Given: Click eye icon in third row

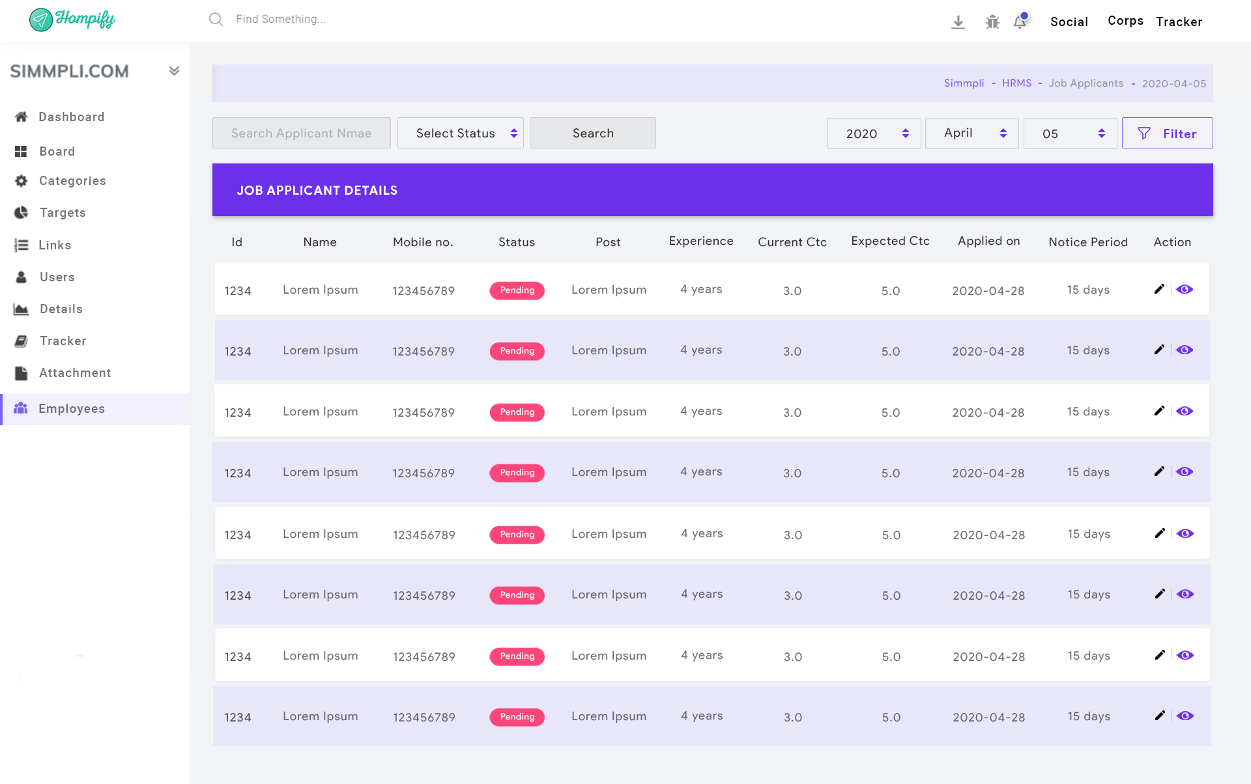Looking at the screenshot, I should [x=1185, y=411].
